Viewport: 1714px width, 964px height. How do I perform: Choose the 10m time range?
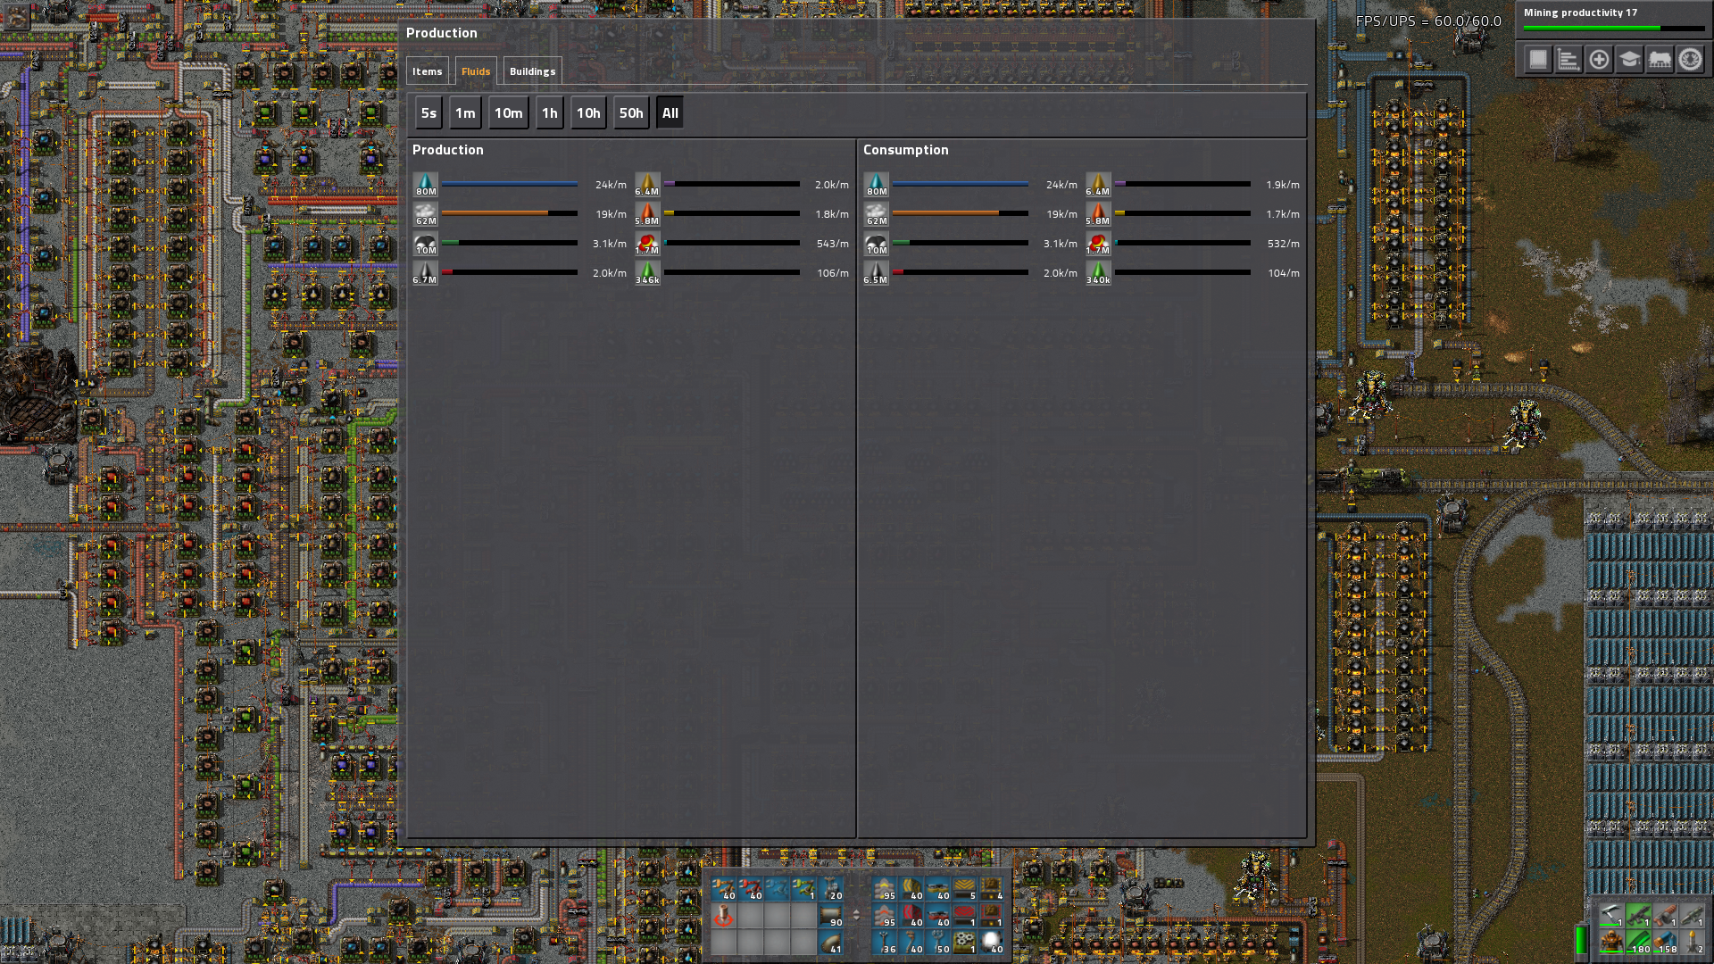509,113
